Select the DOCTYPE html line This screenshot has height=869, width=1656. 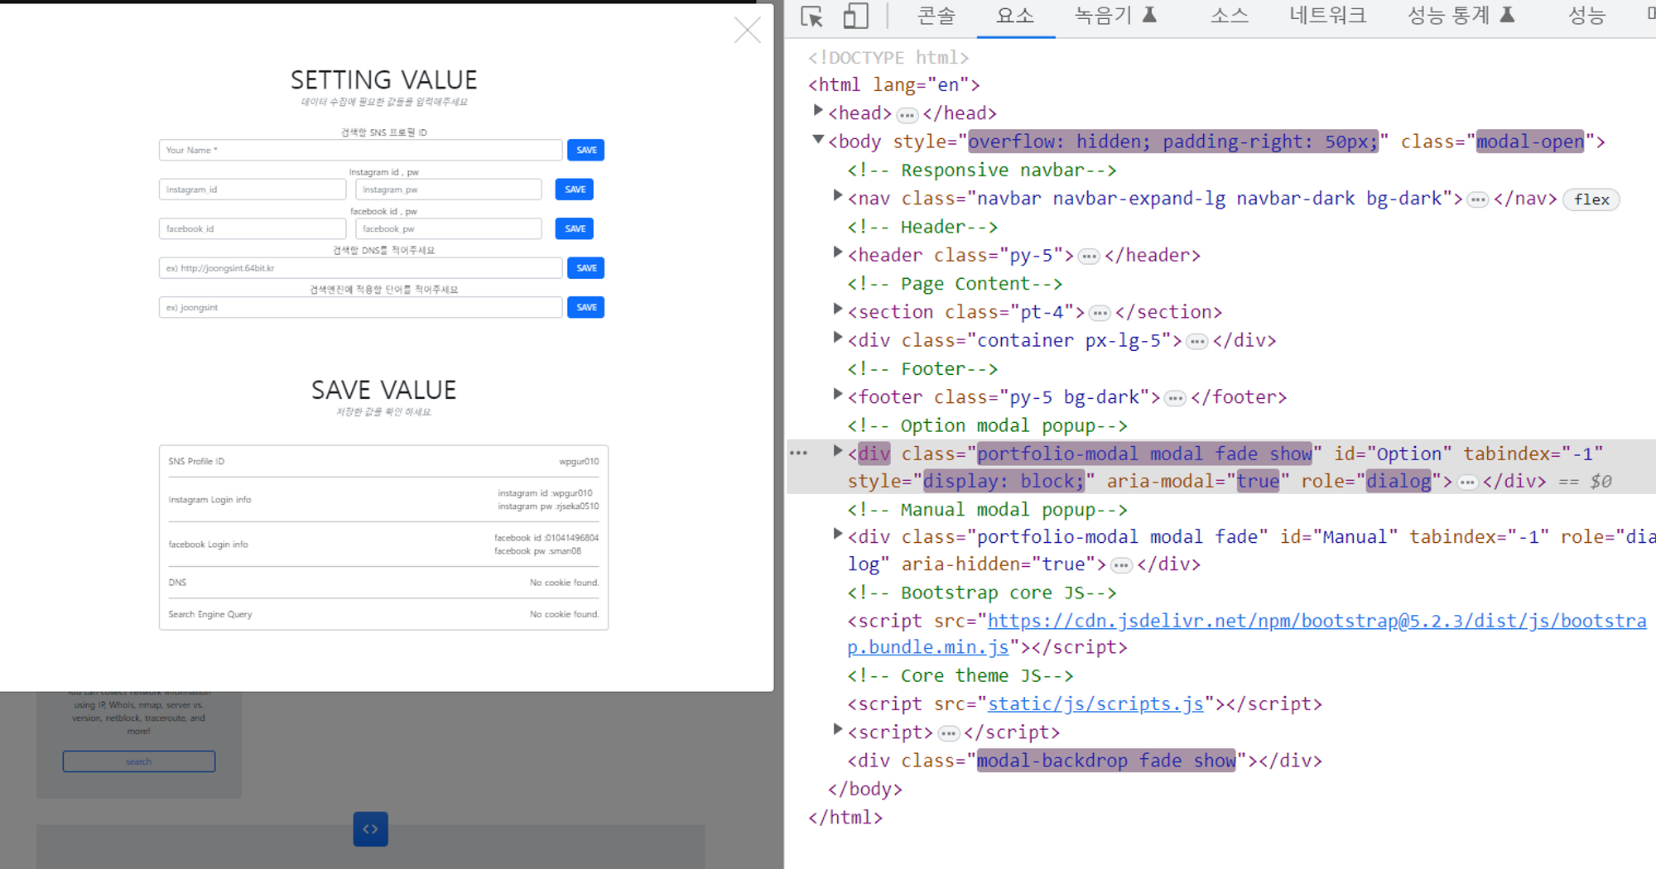pyautogui.click(x=888, y=57)
